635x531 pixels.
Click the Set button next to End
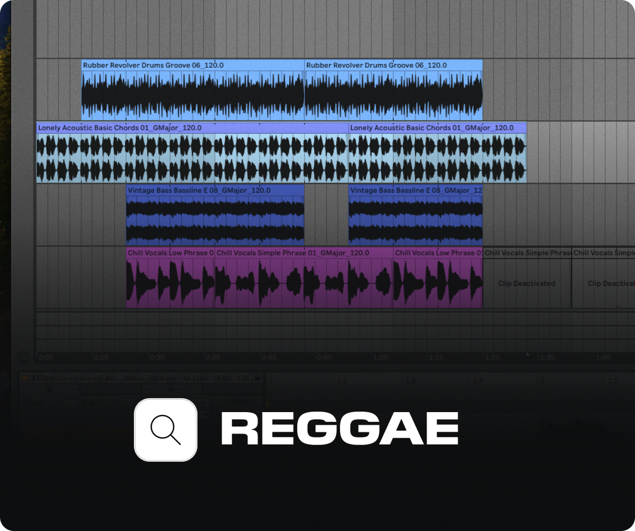tap(126, 403)
